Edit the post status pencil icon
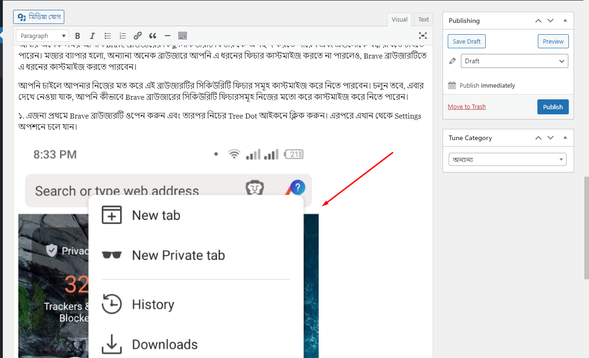This screenshot has width=589, height=358. click(452, 60)
